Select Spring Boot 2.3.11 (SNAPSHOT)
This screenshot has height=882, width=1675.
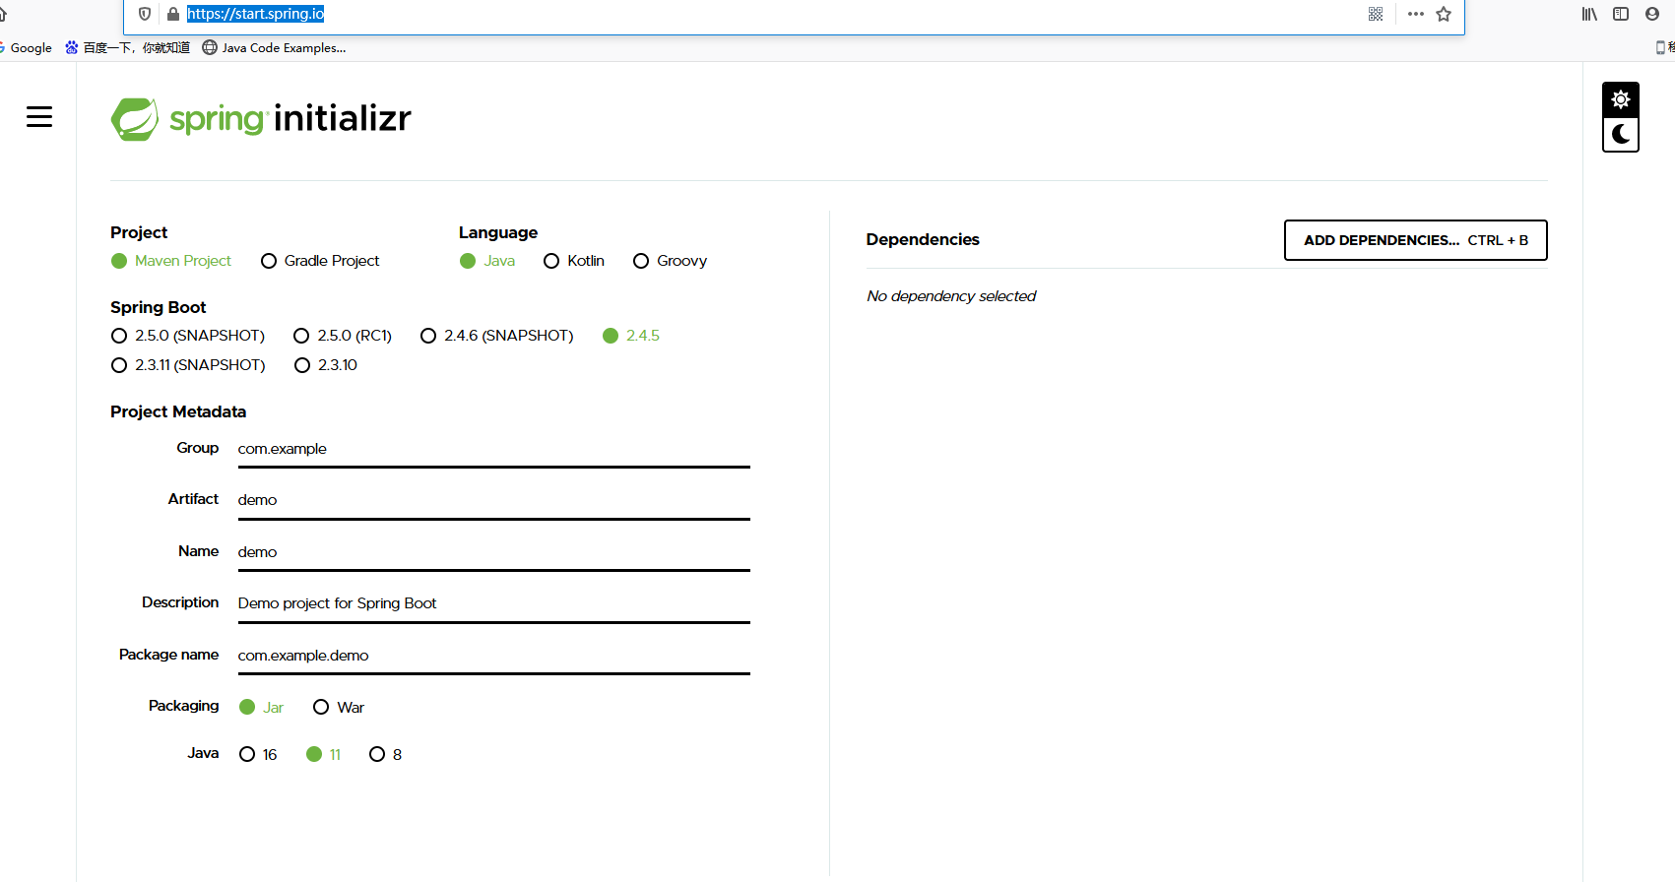tap(188, 365)
